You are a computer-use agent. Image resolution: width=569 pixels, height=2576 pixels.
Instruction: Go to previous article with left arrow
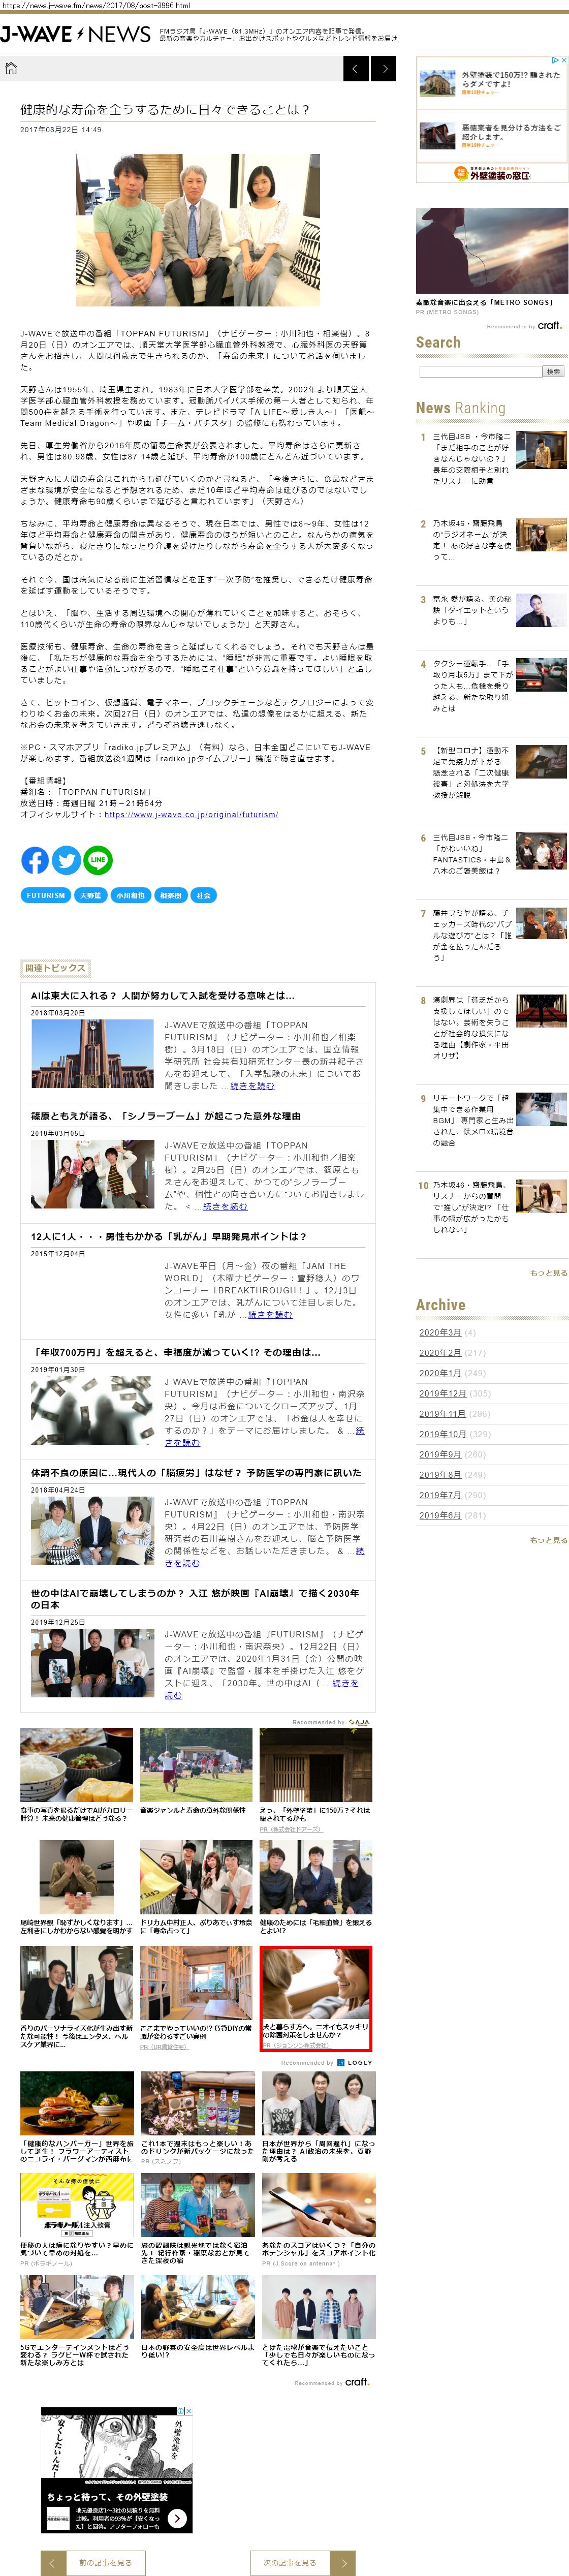(356, 68)
